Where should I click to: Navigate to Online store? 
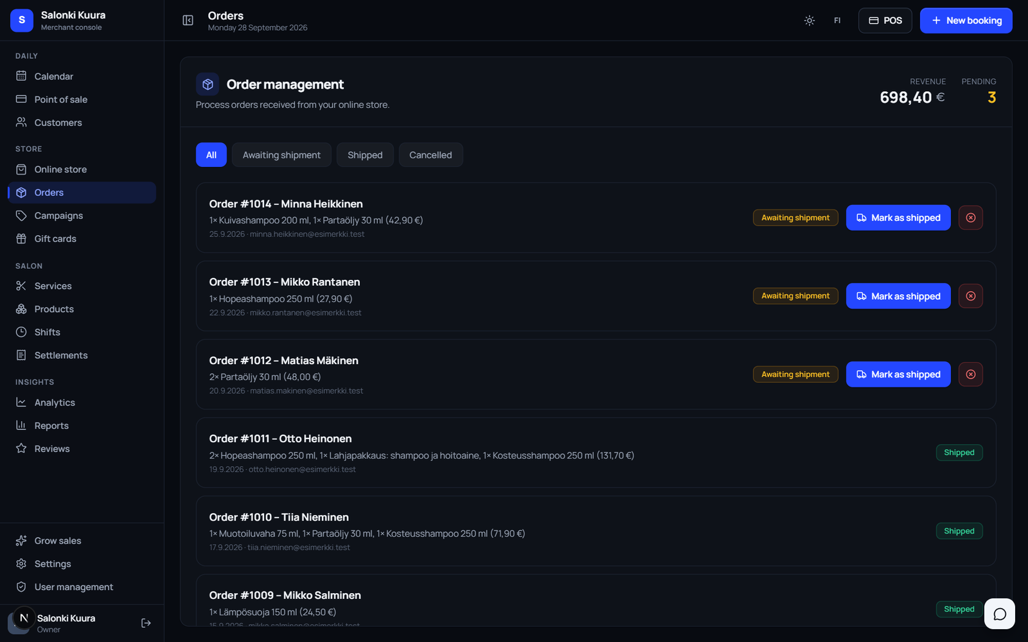tap(82, 169)
